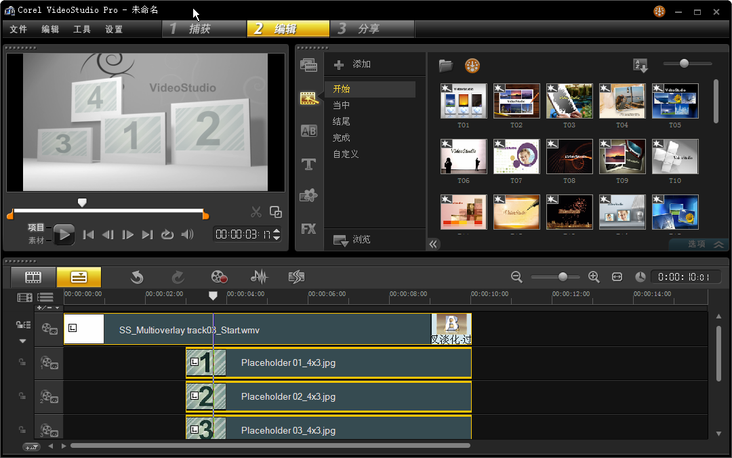732x458 pixels.
Task: Open the 文件 menu
Action: [x=18, y=29]
